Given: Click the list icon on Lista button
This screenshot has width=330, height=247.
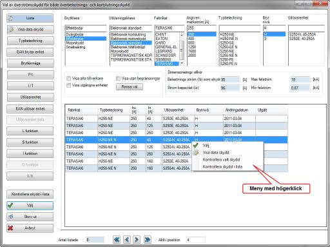Looking at the screenshot, I should click(x=10, y=18).
